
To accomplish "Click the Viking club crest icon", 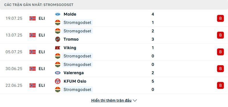I will point(58,48).
